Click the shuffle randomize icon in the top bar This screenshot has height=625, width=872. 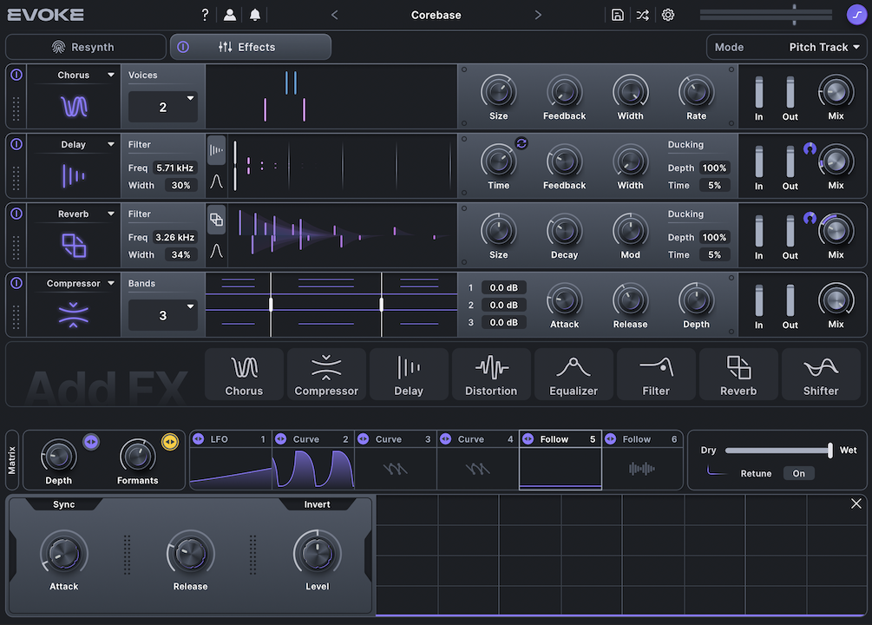(642, 15)
